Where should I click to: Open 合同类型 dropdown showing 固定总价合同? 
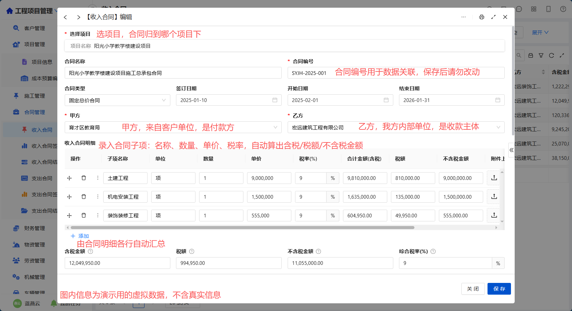coord(117,100)
